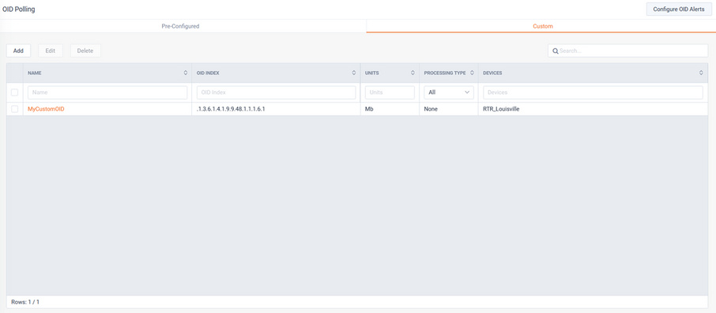Focus the OID Index filter field
The image size is (716, 313).
point(277,92)
